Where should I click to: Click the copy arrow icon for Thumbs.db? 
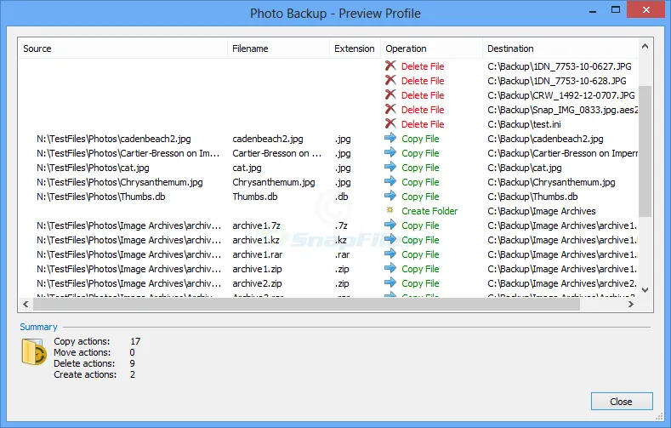[x=390, y=196]
